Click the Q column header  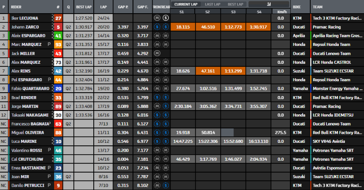(x=68, y=7)
